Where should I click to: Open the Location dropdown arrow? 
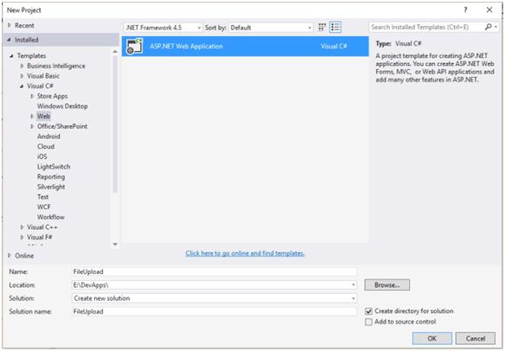[x=354, y=285]
